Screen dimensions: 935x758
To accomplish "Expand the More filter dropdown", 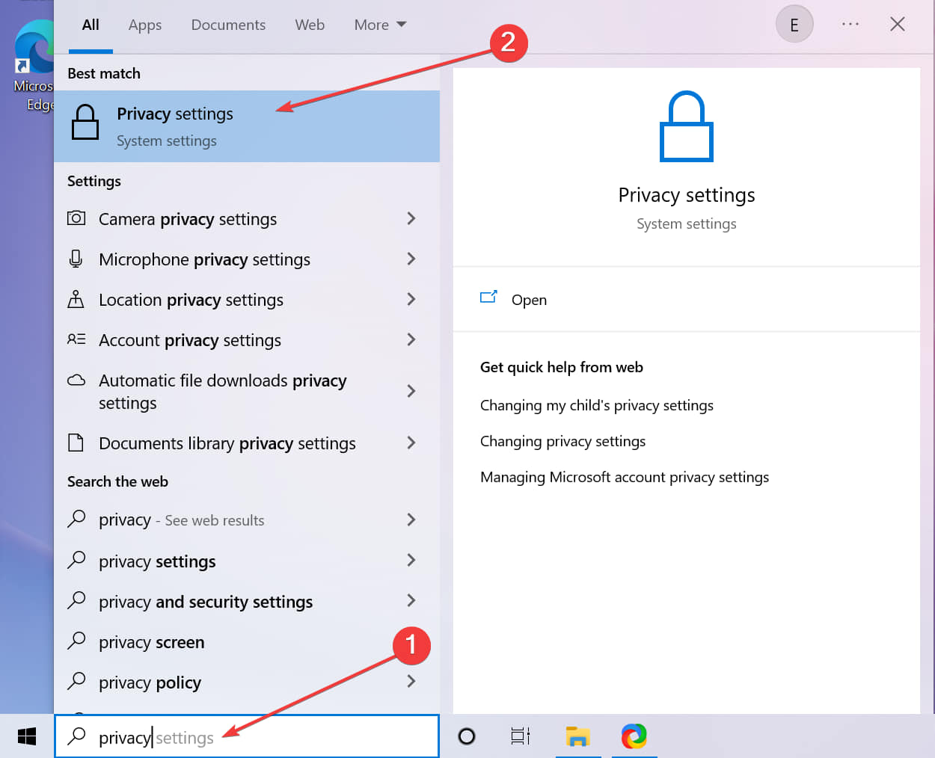I will point(379,25).
